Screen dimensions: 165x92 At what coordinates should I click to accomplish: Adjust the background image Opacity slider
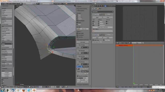82,78
